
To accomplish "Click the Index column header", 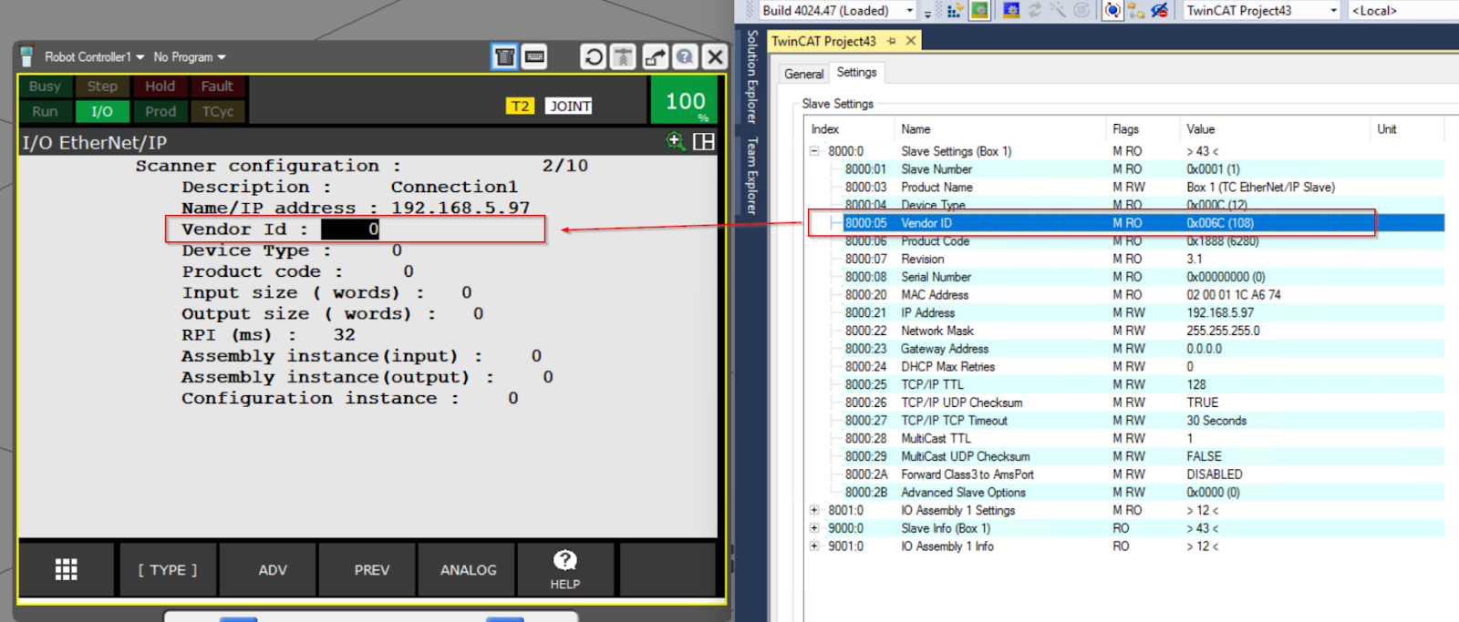I will coord(848,129).
